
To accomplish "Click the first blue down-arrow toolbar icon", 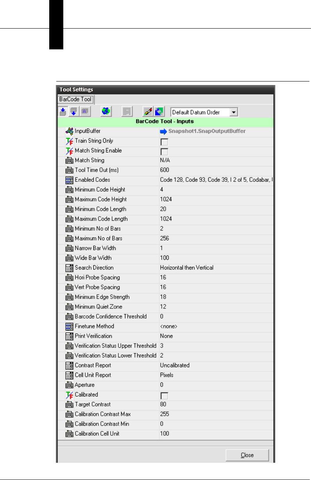I will coord(63,112).
